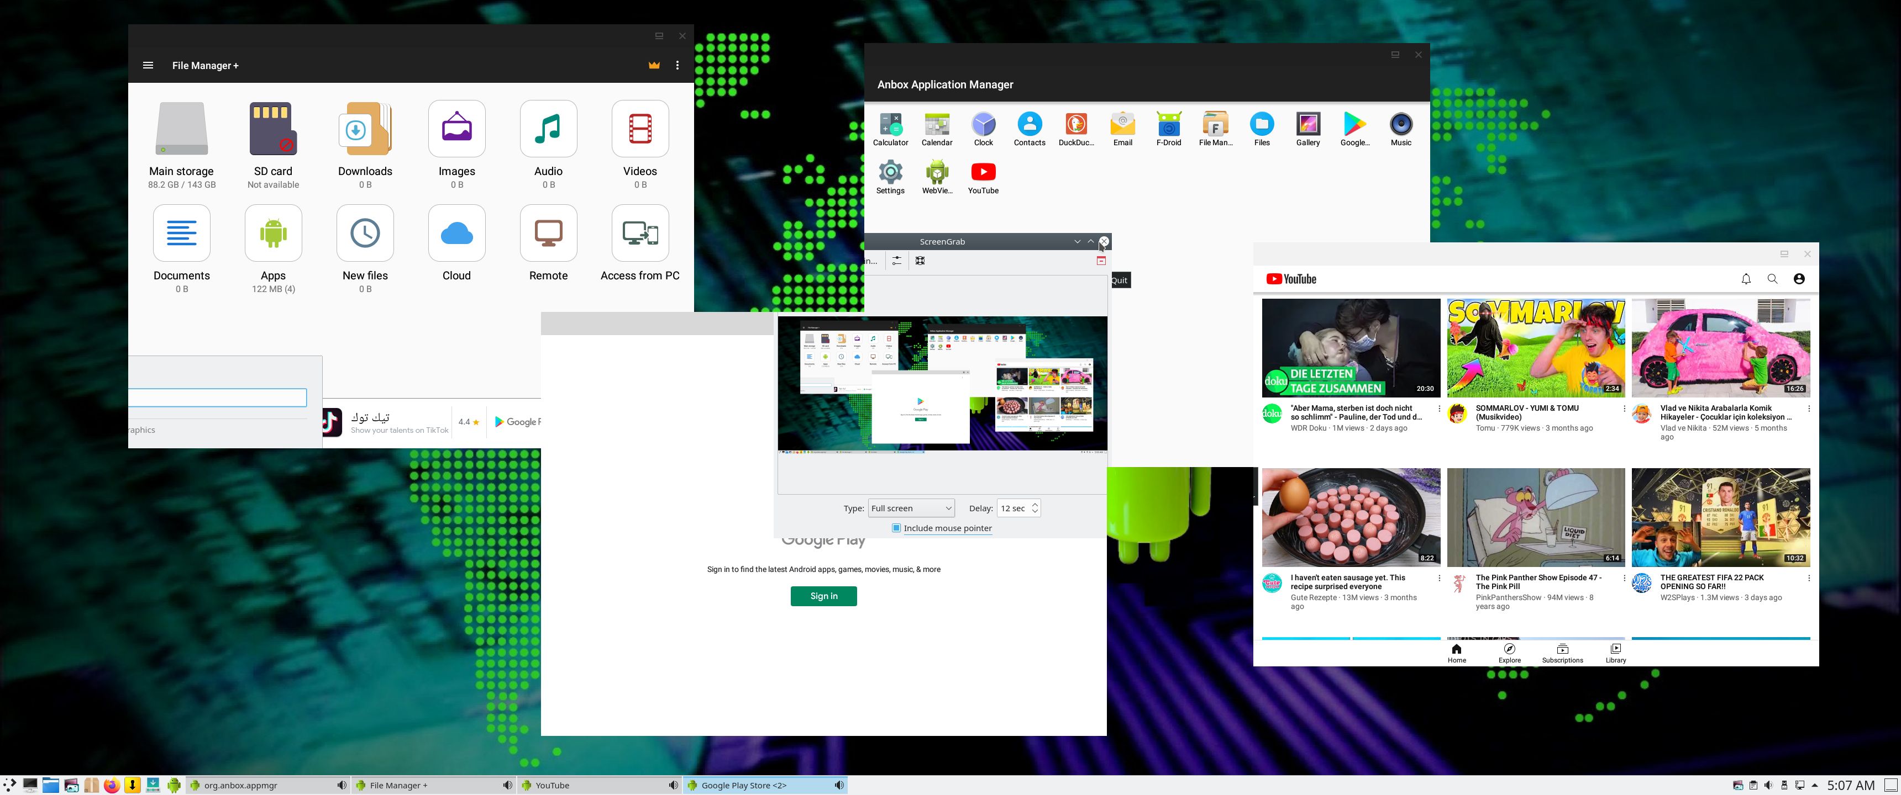This screenshot has height=795, width=1901.
Task: Expand hidden system tray icons arrow
Action: pos(1815,786)
